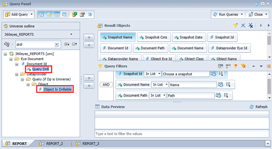Clear the drill search with X
Screen dimensions: 272x149
point(57,45)
